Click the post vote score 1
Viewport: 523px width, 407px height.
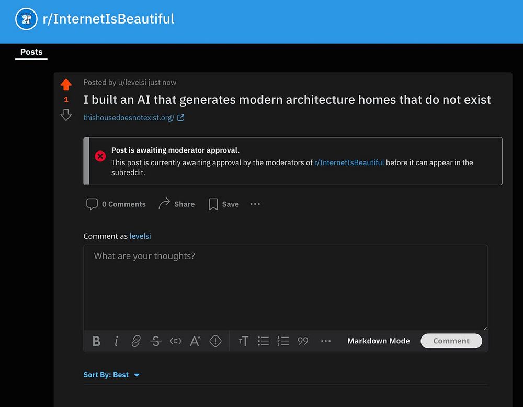coord(66,100)
